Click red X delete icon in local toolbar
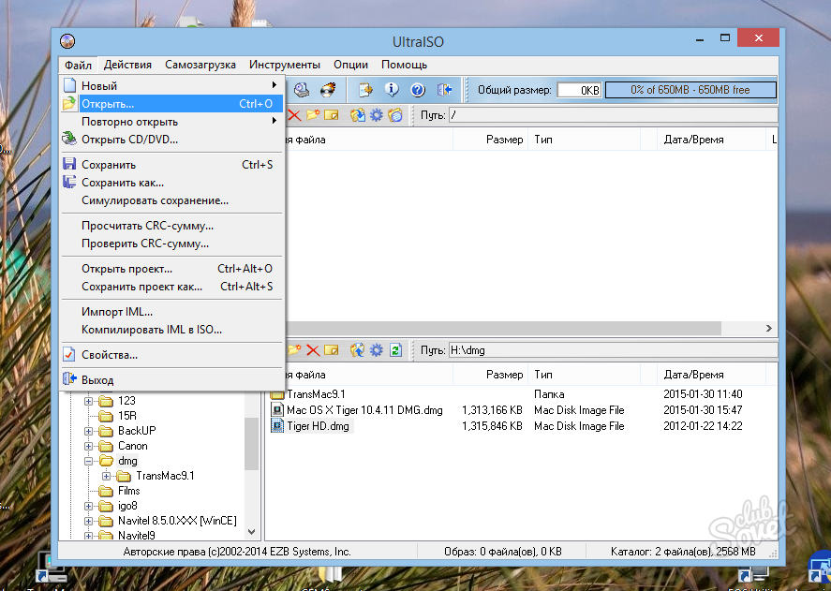831x591 pixels. pyautogui.click(x=313, y=350)
